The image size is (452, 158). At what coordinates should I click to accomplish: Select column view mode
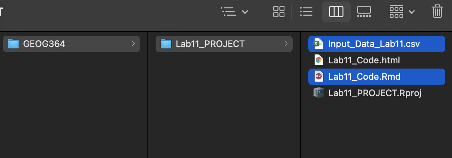click(336, 12)
